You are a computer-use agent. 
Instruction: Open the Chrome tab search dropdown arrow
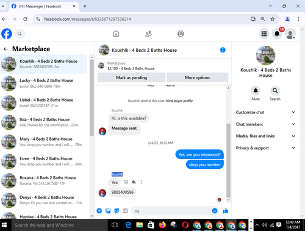tap(3, 6)
